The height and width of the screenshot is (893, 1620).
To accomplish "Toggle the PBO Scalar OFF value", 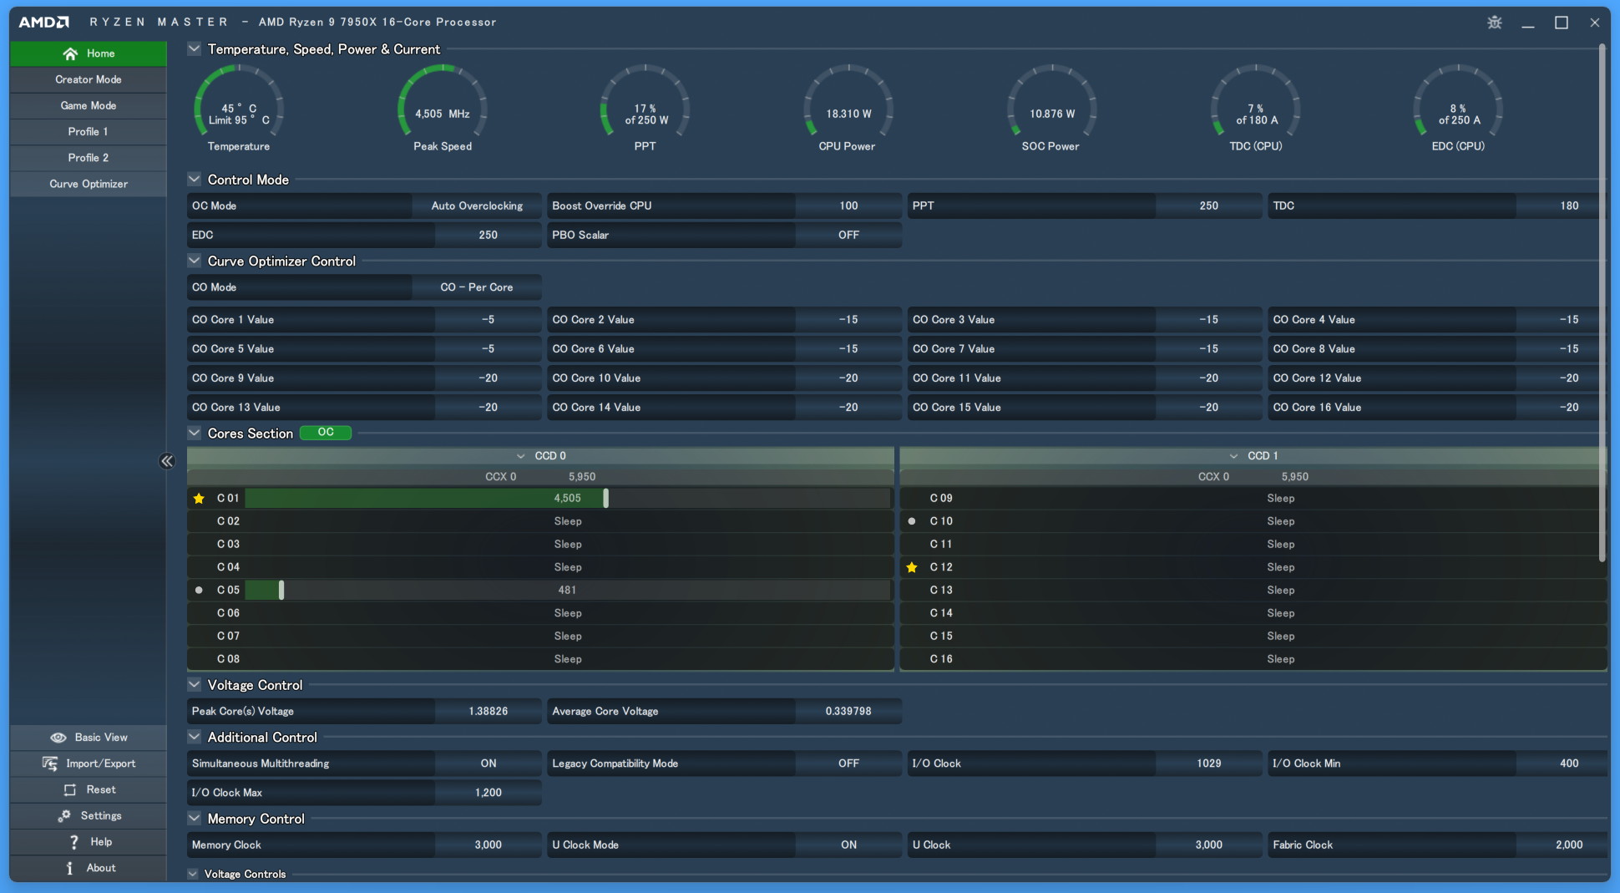I will coord(848,236).
